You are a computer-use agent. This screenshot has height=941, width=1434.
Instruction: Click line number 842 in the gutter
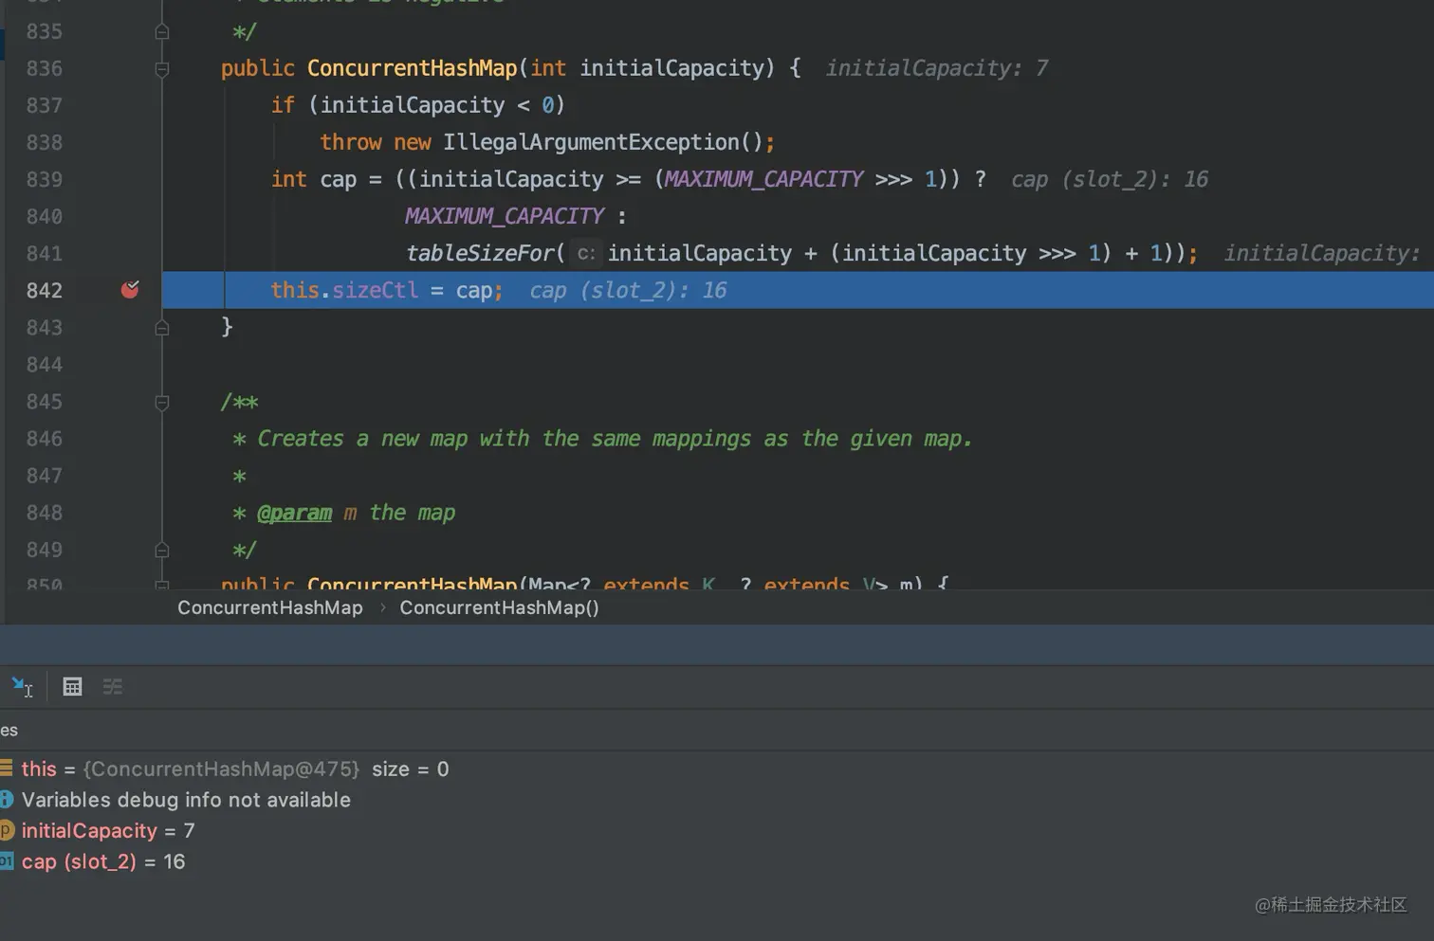45,290
